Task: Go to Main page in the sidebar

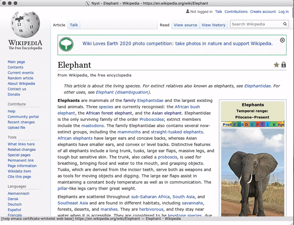Action: coord(16,62)
